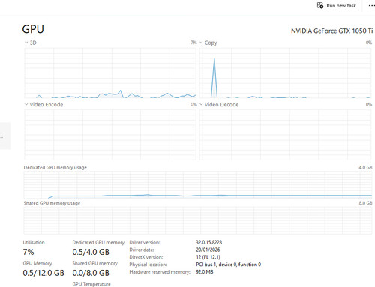Click the 3D engine usage graph
Image resolution: width=375 pixels, height=287 pixels.
pos(110,73)
